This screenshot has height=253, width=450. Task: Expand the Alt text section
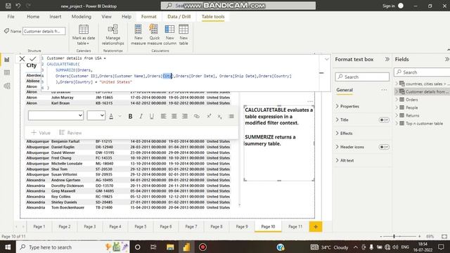345,160
